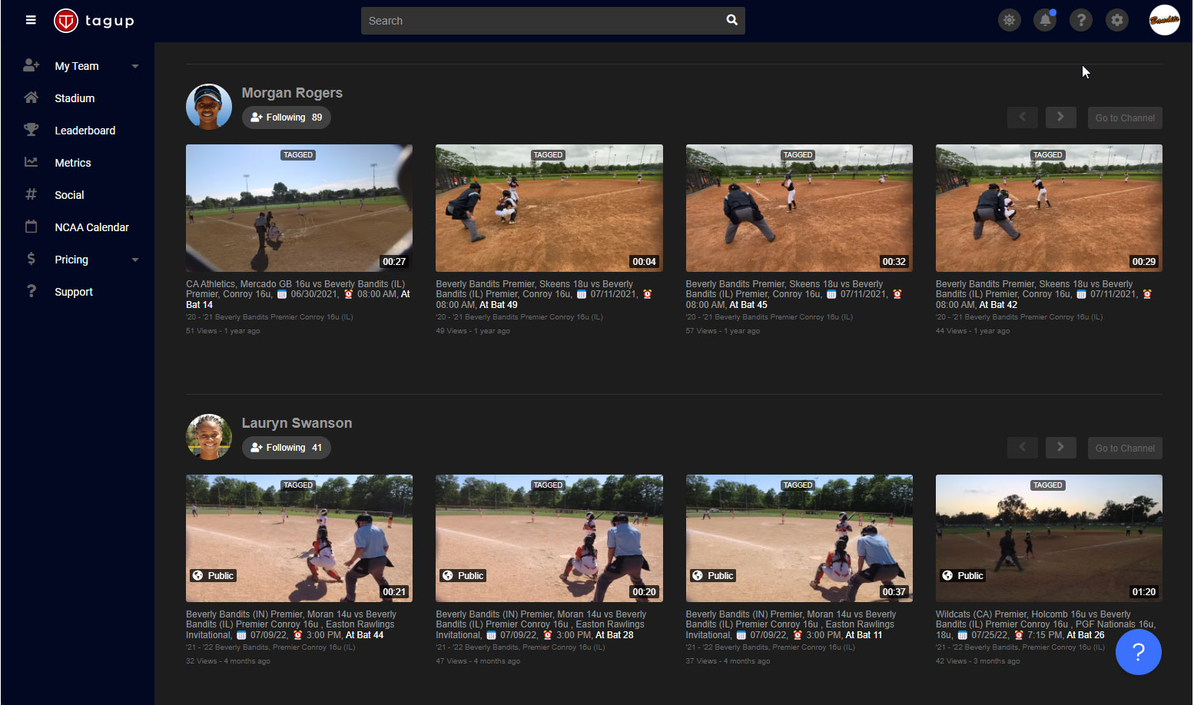Toggle Following for Morgan Rogers
Screen dimensions: 1194x705
pyautogui.click(x=286, y=117)
